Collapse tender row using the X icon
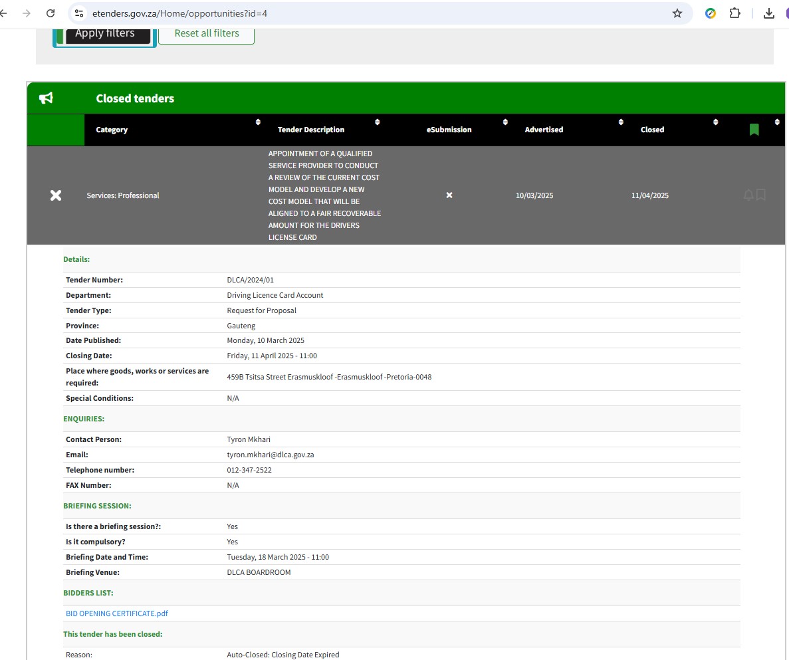Viewport: 789px width, 660px height. tap(56, 195)
